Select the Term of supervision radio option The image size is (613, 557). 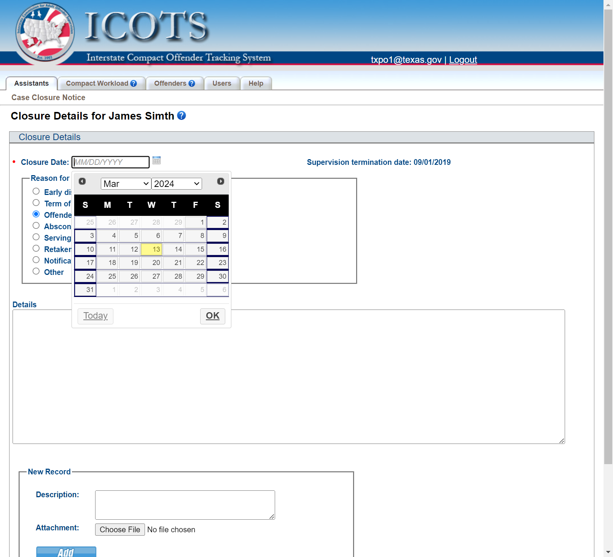(36, 203)
